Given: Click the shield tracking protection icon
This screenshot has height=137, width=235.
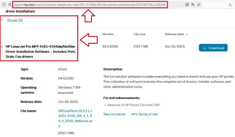Looking at the screenshot, I should click(x=3, y=5).
